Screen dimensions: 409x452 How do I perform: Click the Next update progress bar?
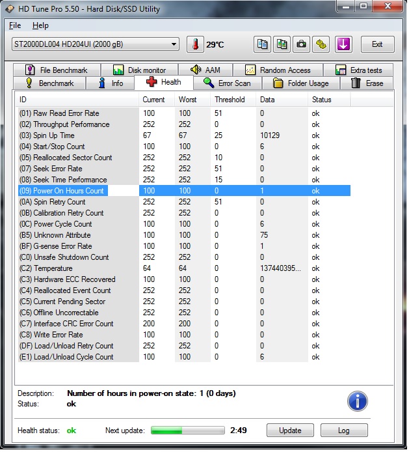(x=188, y=431)
